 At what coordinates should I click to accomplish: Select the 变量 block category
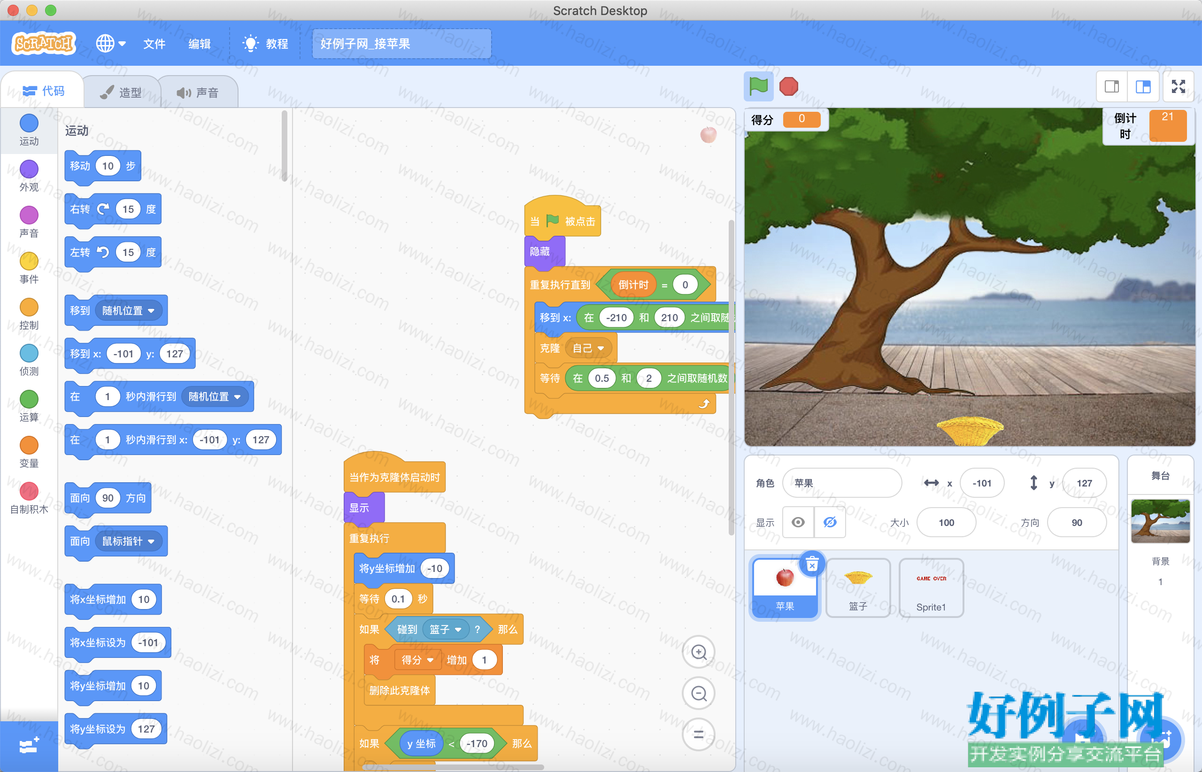pyautogui.click(x=29, y=452)
